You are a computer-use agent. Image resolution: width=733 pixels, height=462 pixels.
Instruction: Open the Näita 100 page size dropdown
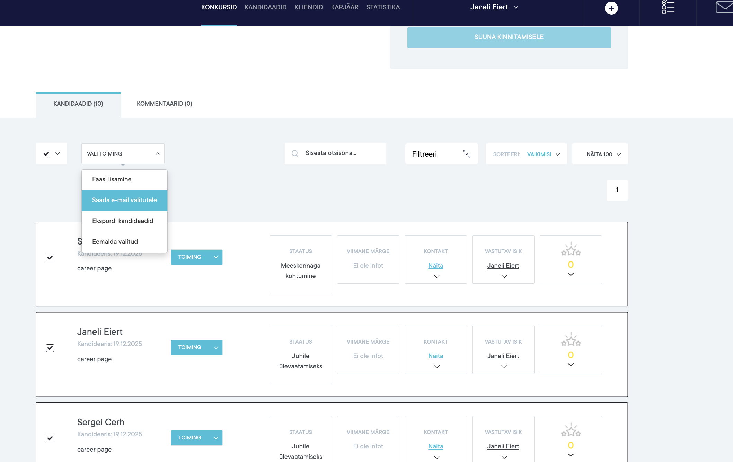coord(603,154)
